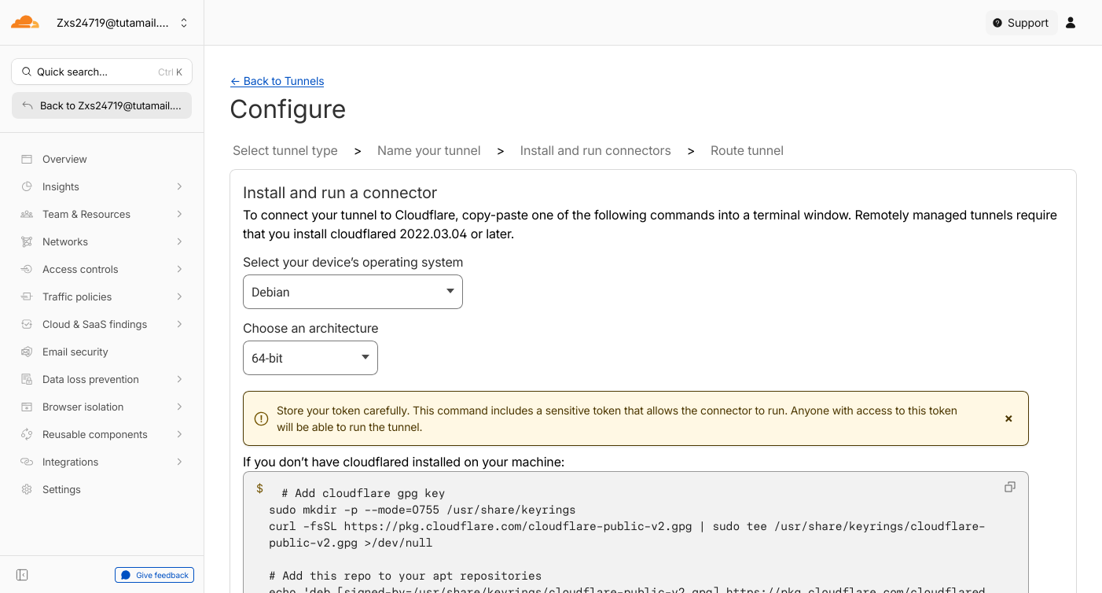Open Overview in the sidebar
Viewport: 1102px width, 593px height.
tap(101, 159)
